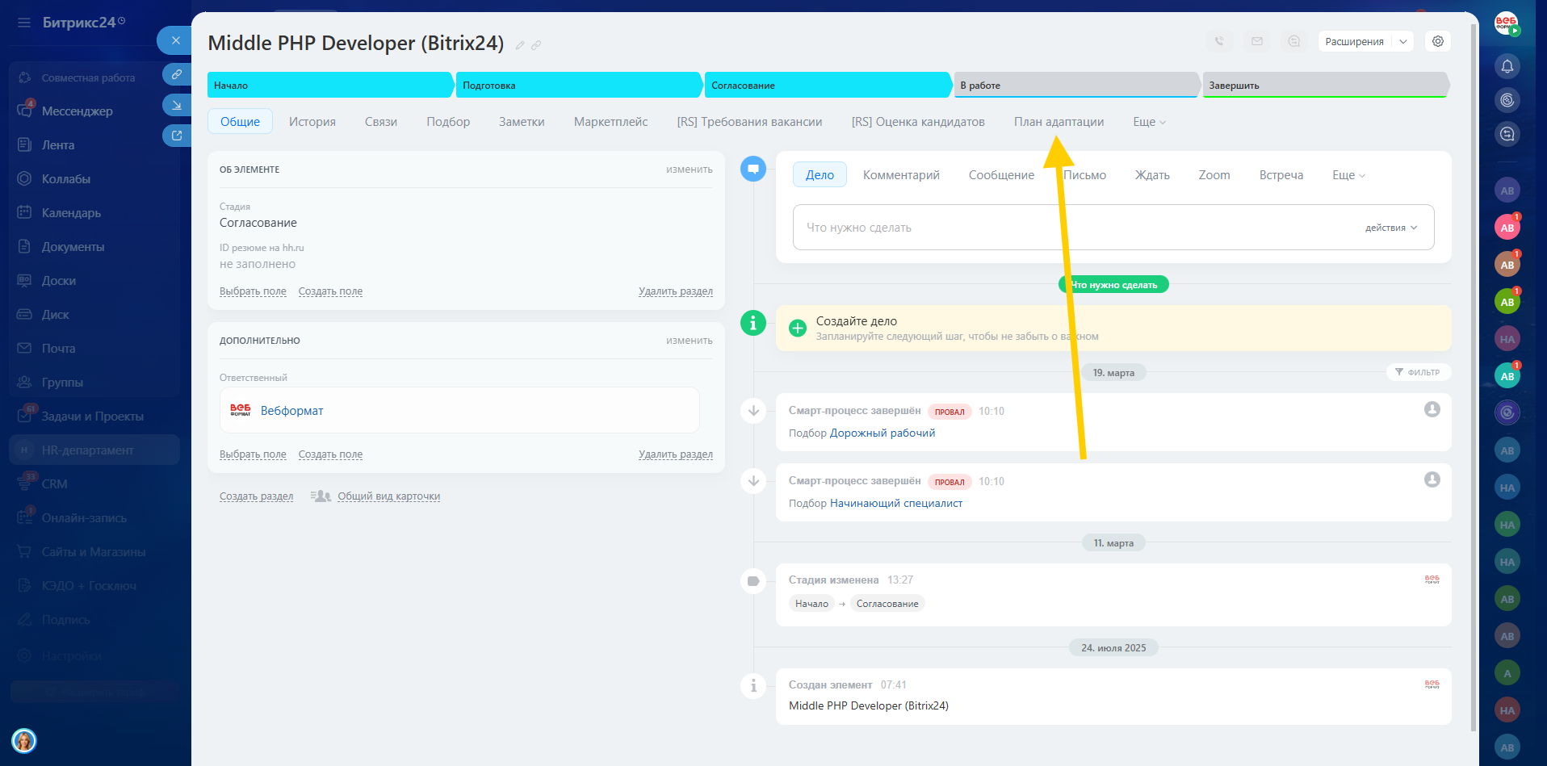This screenshot has height=766, width=1547.
Task: Click the minimize slider arrow icon
Action: click(176, 105)
